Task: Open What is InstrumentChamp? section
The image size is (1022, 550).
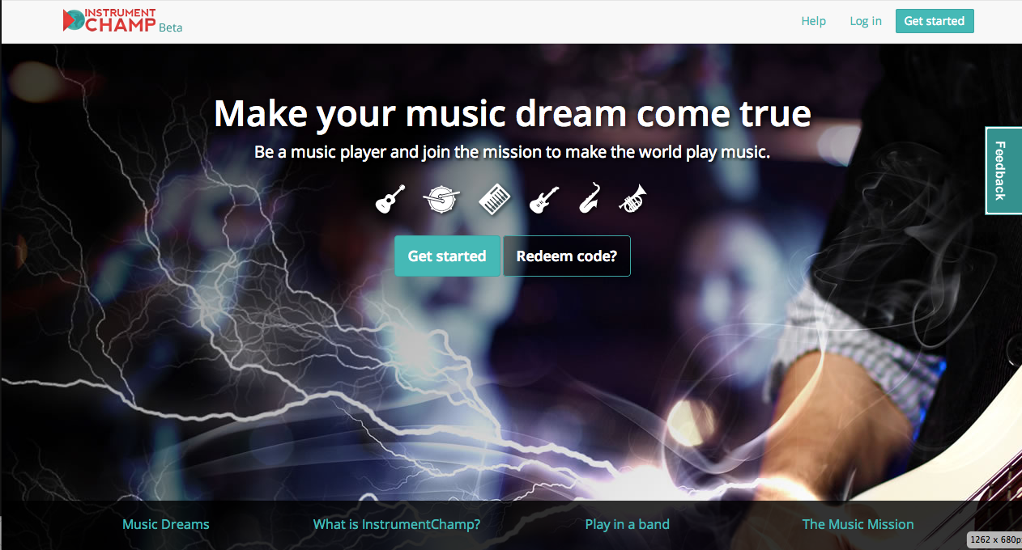Action: pyautogui.click(x=397, y=524)
